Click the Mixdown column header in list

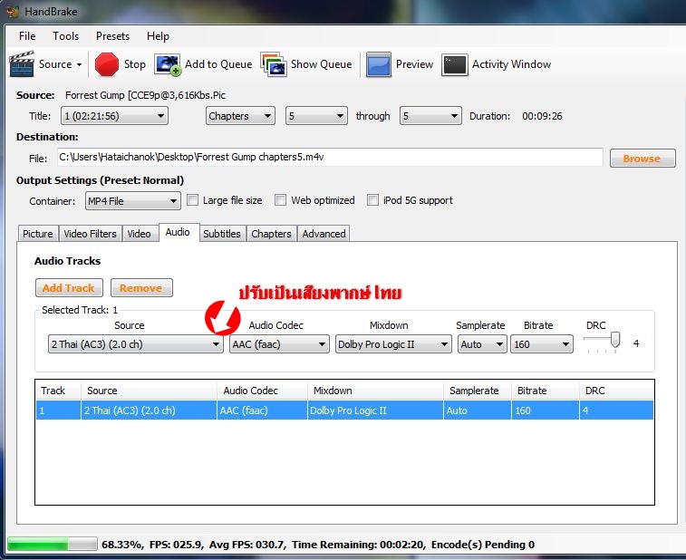(375, 391)
